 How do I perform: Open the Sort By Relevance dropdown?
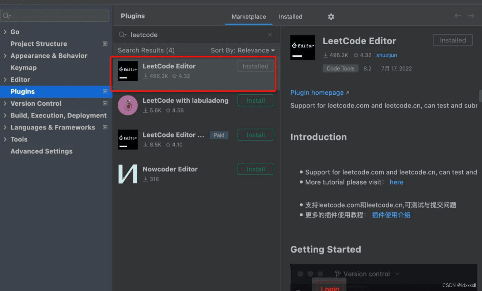pyautogui.click(x=243, y=50)
